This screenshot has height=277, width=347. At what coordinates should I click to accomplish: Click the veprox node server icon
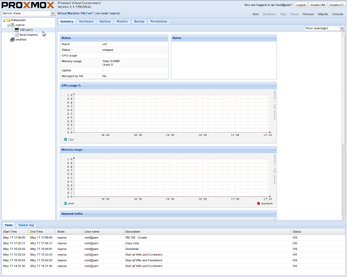pyautogui.click(x=12, y=25)
